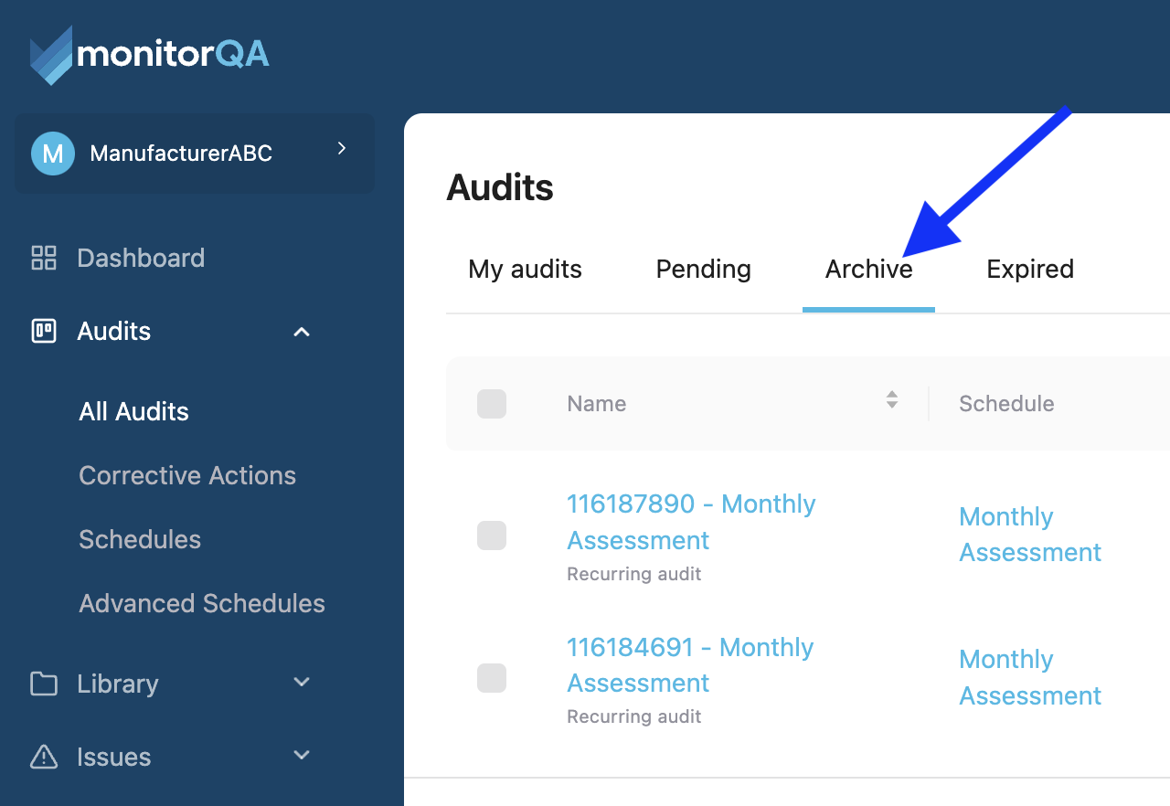
Task: Click the Library folder icon
Action: tap(44, 684)
